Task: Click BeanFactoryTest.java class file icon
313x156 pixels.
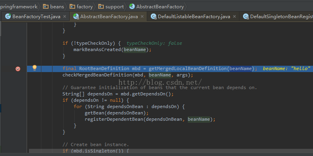Action: (x=8, y=16)
